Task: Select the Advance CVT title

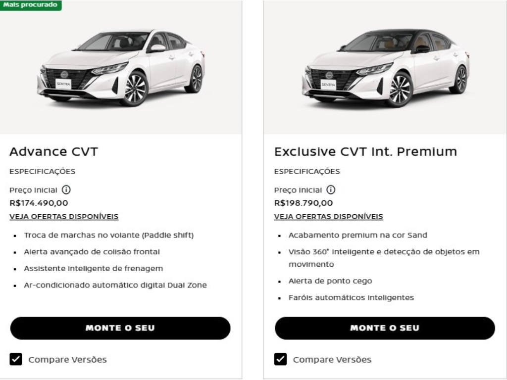Action: point(53,151)
